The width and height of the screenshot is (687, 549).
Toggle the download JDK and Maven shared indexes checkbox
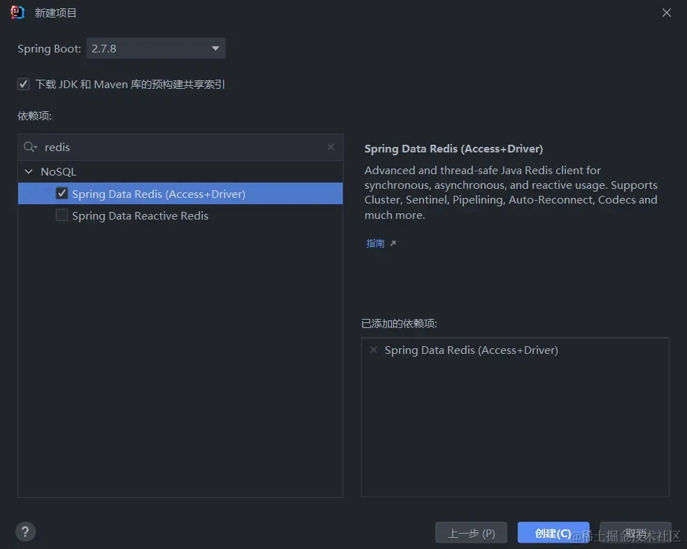click(24, 84)
